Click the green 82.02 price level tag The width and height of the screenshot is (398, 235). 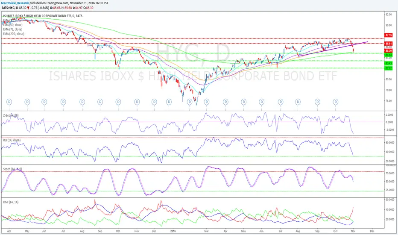(x=389, y=68)
